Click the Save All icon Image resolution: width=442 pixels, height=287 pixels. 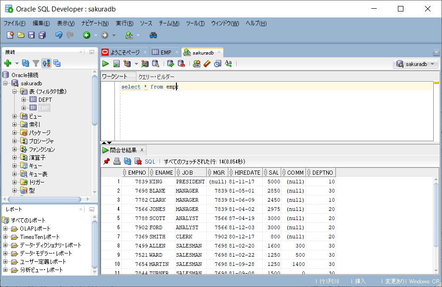[42, 35]
